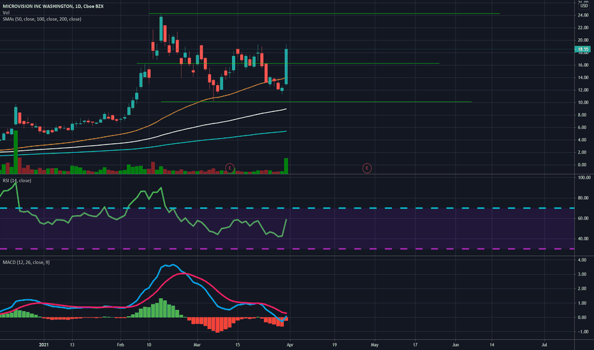Image resolution: width=594 pixels, height=350 pixels.
Task: Click the 100.00 label on RSI axis
Action: coord(584,178)
